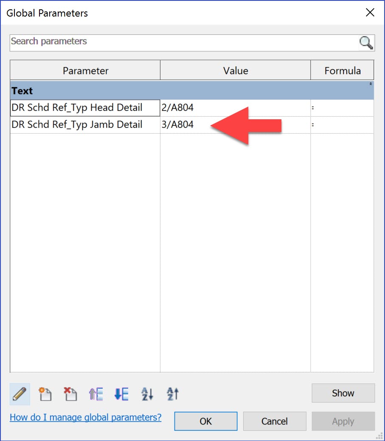
Task: Click the Formula column header
Action: [x=342, y=70]
